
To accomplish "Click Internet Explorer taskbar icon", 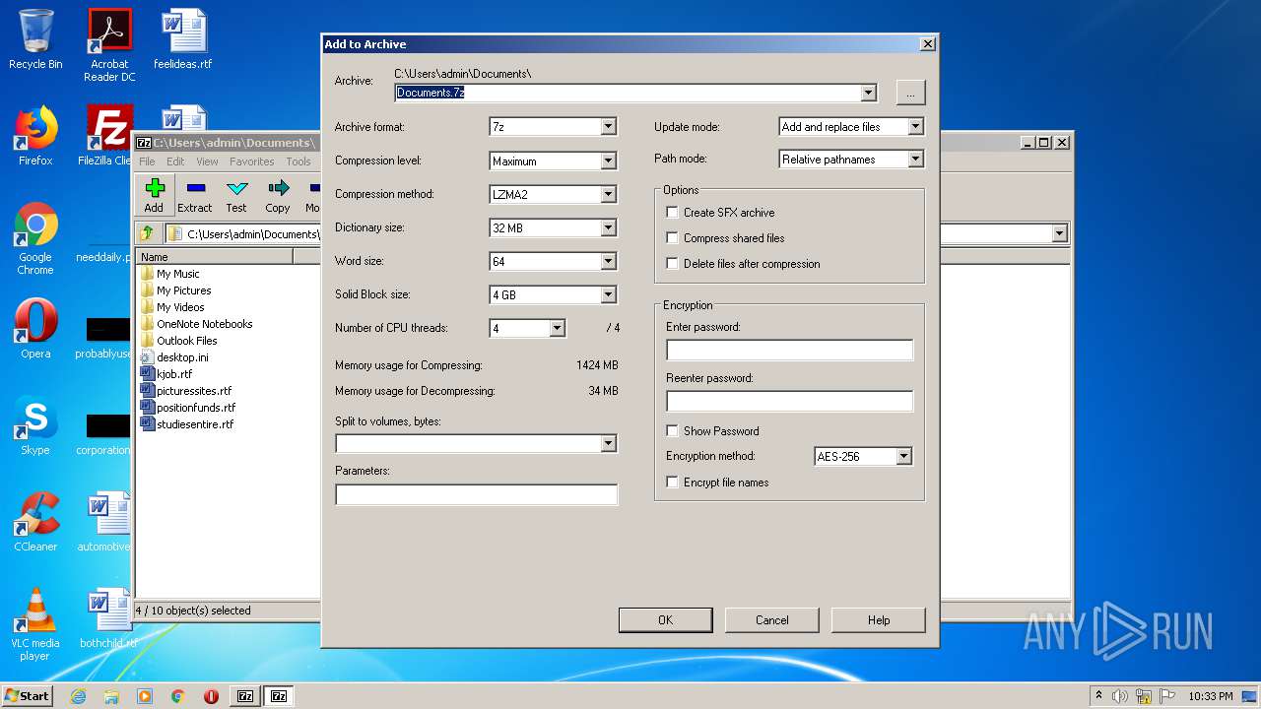I will (x=79, y=696).
